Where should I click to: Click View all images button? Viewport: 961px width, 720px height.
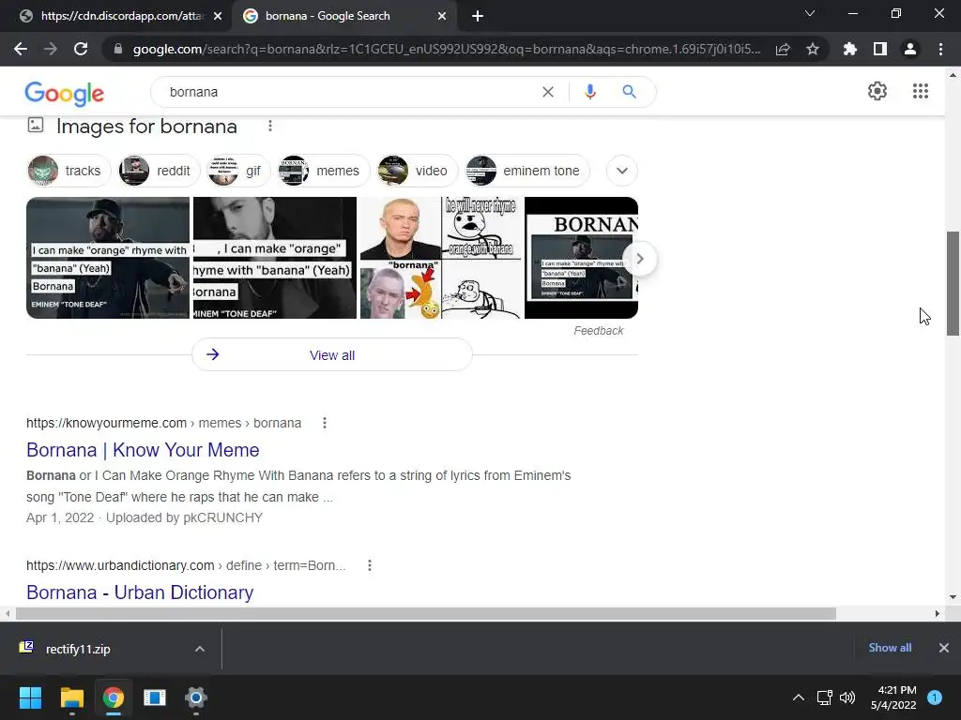coord(332,355)
